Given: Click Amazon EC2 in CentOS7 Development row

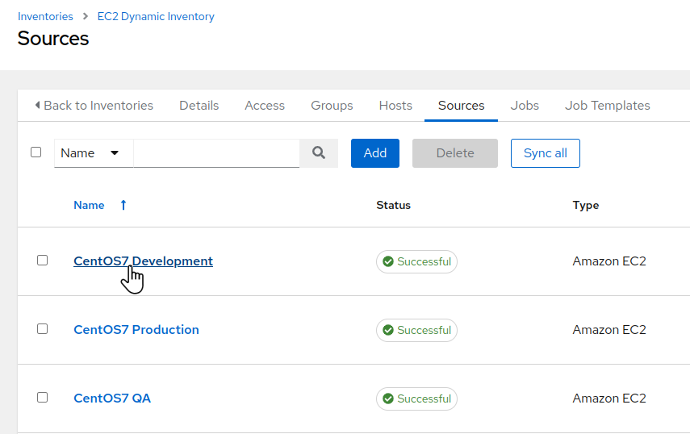Looking at the screenshot, I should (x=609, y=261).
